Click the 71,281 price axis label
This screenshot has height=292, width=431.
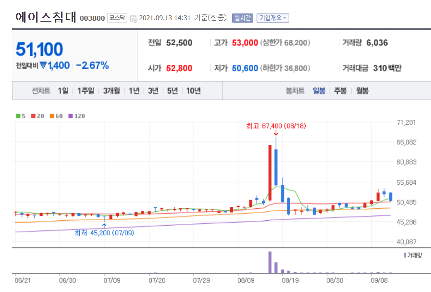[406, 123]
